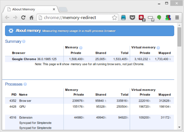This screenshot has width=184, height=132.
Task: Click the 31172k mapped value
Action: coord(166,118)
